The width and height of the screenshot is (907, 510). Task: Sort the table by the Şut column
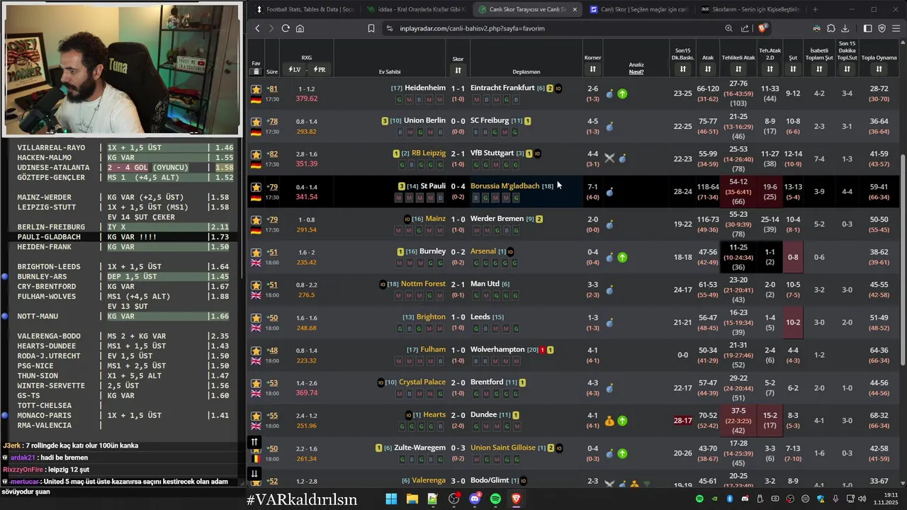(793, 69)
